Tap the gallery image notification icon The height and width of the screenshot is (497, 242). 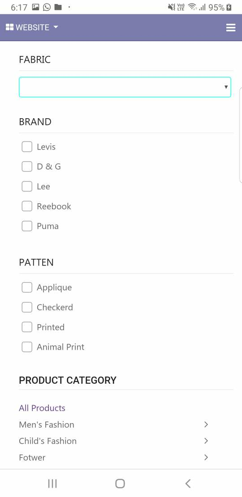[35, 7]
